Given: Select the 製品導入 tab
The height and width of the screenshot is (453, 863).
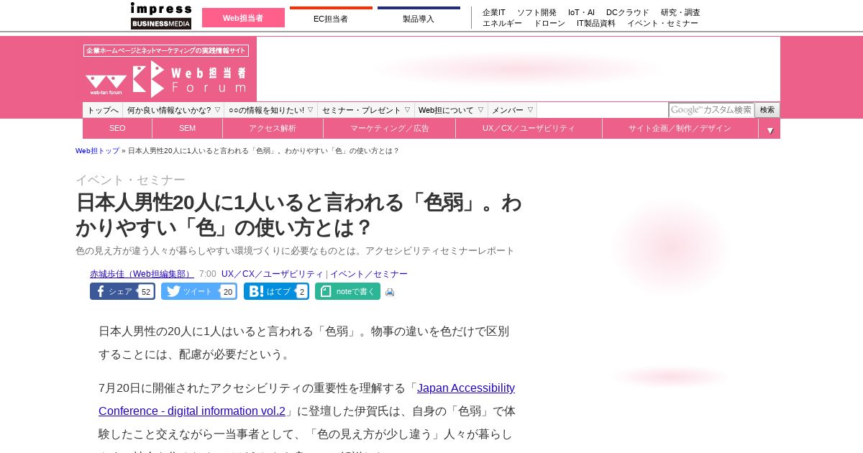Looking at the screenshot, I should click(x=419, y=18).
